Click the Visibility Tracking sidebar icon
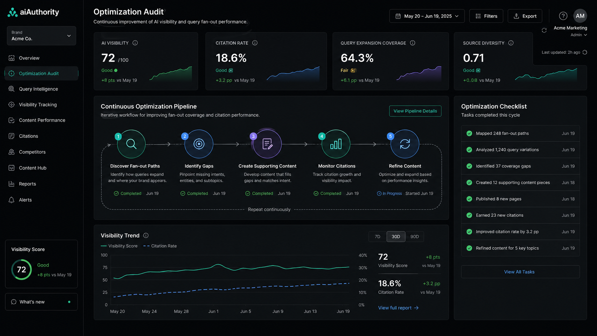 pos(11,105)
